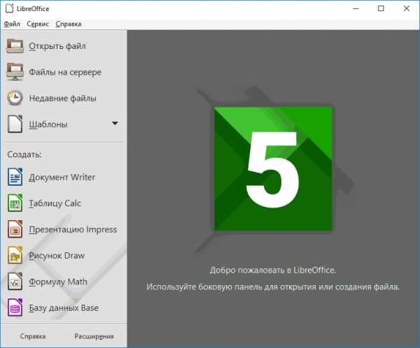The image size is (420, 348).
Task: Click the green LibreOffice 5 logo
Action: coord(273,168)
